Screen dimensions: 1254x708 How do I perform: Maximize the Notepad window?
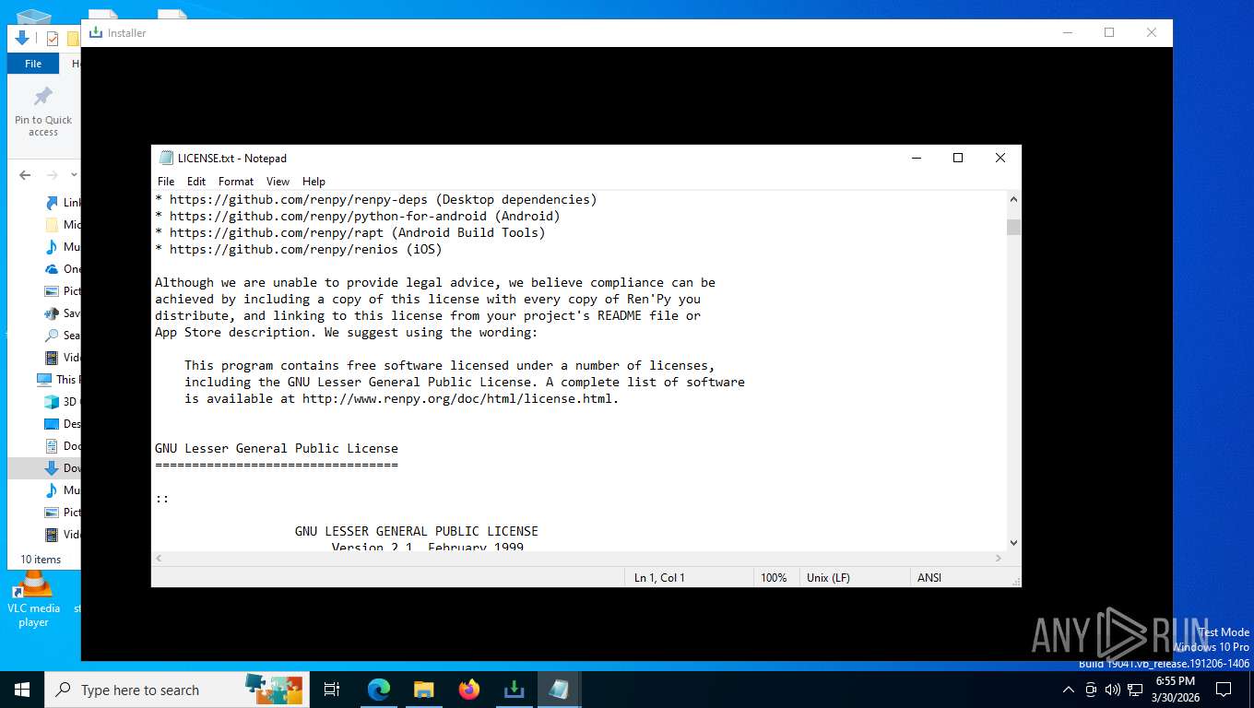click(958, 158)
